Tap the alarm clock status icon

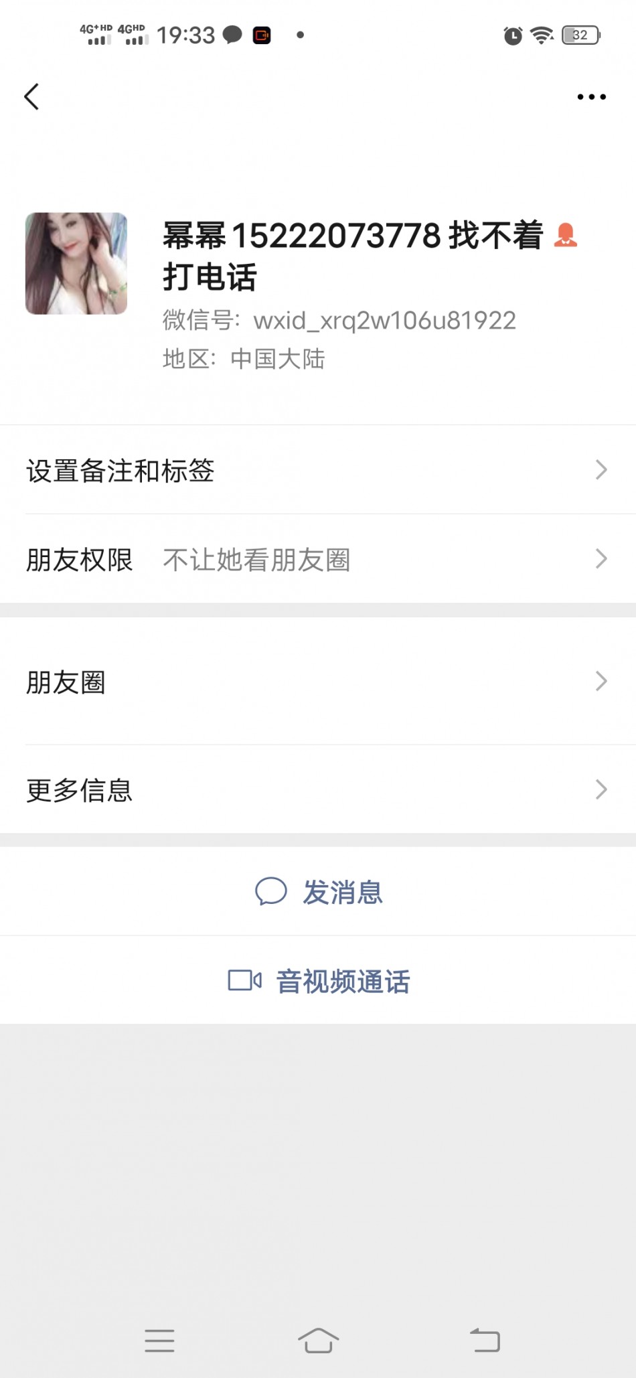(513, 35)
